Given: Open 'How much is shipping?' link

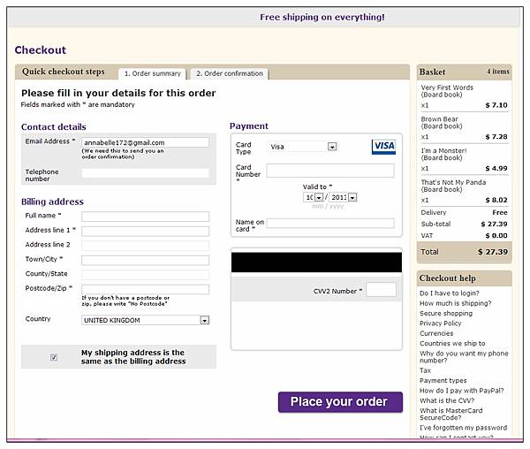Looking at the screenshot, I should (x=455, y=303).
